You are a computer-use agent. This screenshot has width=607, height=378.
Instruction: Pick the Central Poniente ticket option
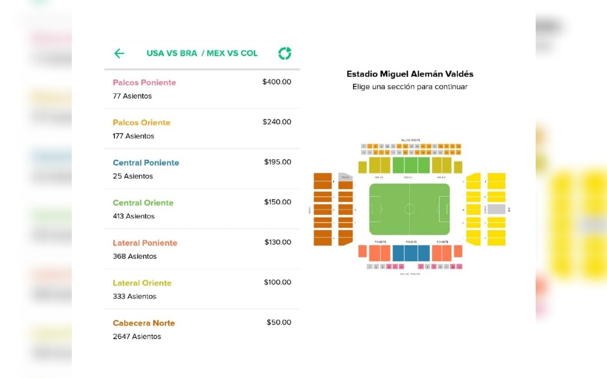pyautogui.click(x=202, y=169)
